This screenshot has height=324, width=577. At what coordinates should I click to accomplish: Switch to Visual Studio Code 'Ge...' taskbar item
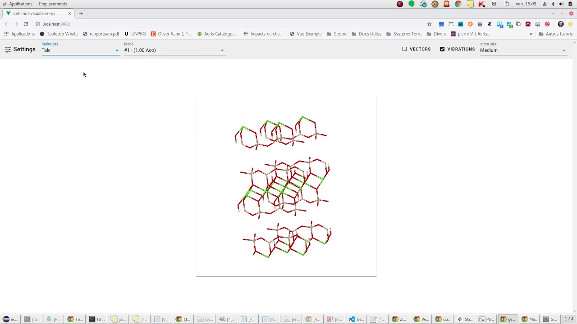click(357, 319)
